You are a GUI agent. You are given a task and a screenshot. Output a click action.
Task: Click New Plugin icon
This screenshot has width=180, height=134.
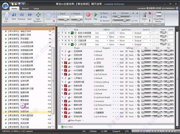[69, 121]
